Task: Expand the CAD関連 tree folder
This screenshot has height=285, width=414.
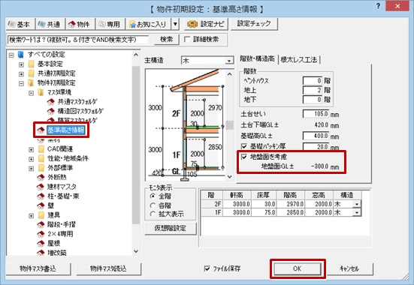Action: point(31,149)
